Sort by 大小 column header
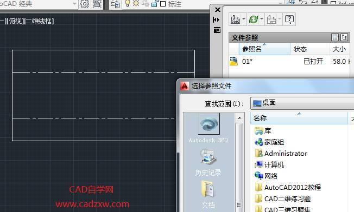The width and height of the screenshot is (354, 212). tap(339, 49)
